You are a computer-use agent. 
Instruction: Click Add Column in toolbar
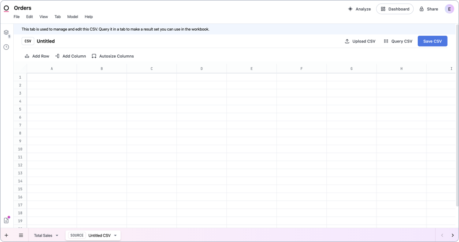71,56
